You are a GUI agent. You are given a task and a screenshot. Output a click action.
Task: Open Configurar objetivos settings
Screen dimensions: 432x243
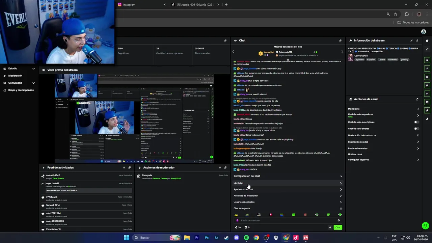coord(383,160)
